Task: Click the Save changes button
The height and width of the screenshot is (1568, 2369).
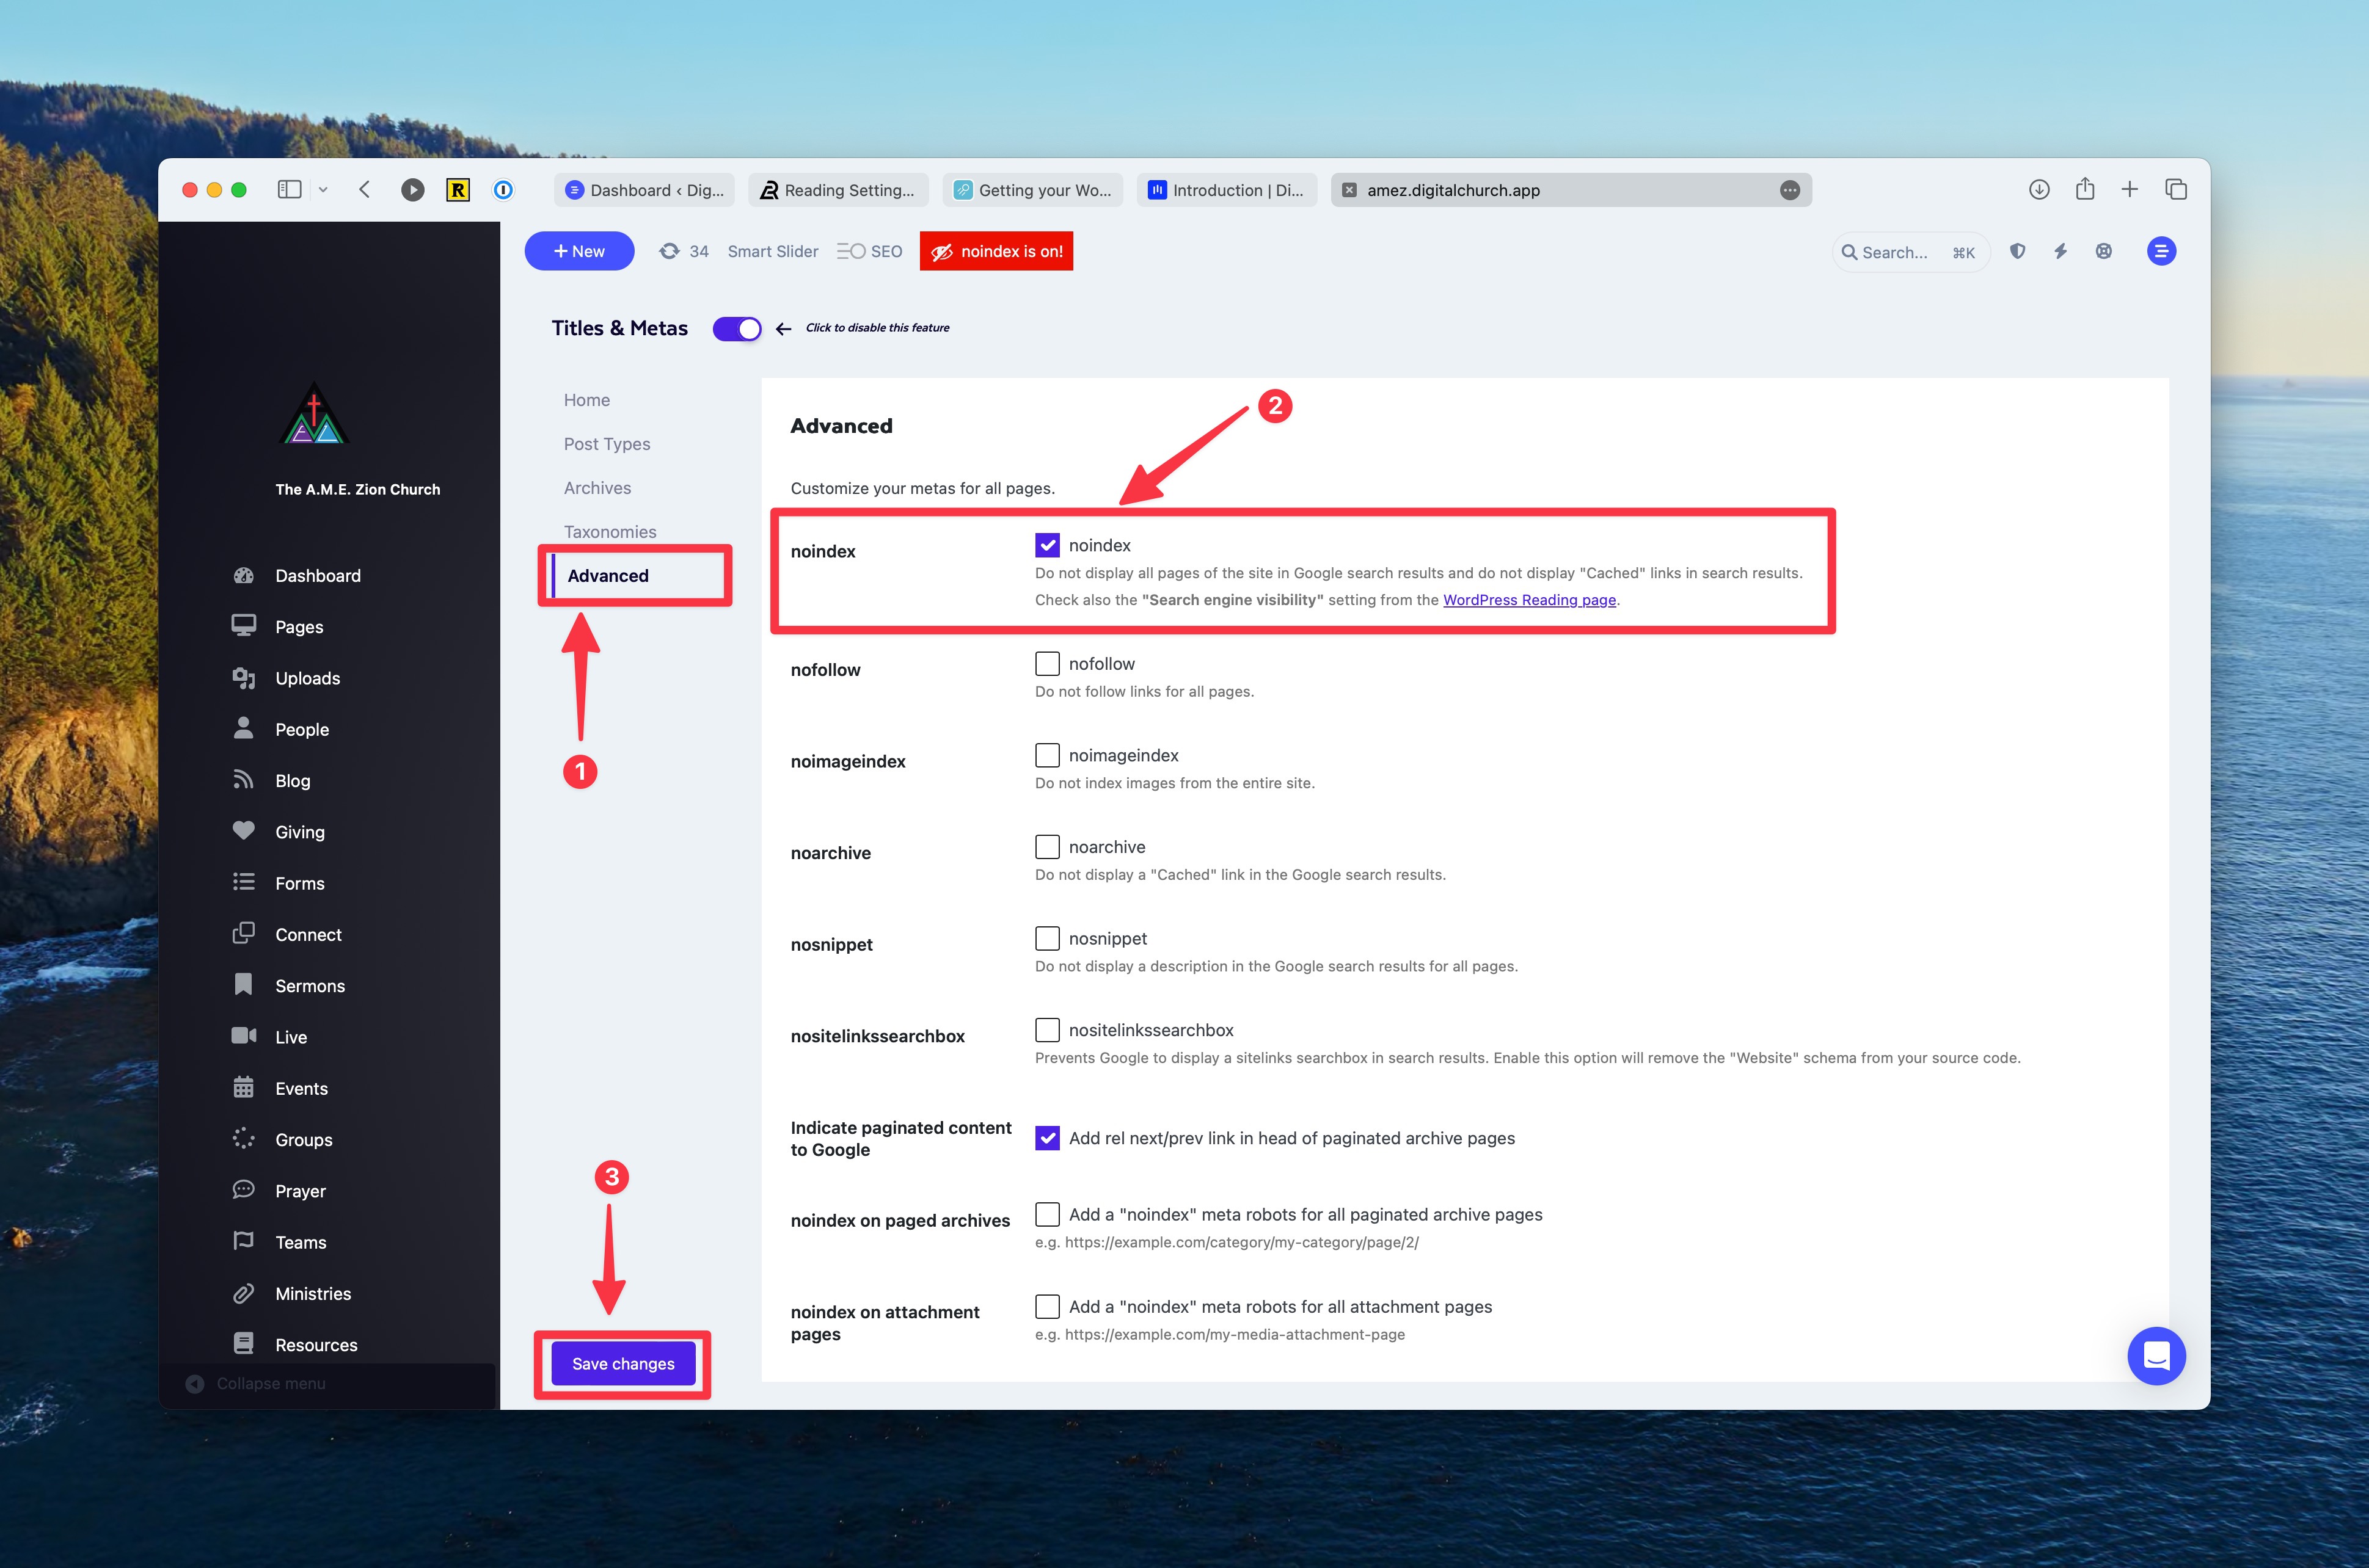Action: coord(623,1364)
